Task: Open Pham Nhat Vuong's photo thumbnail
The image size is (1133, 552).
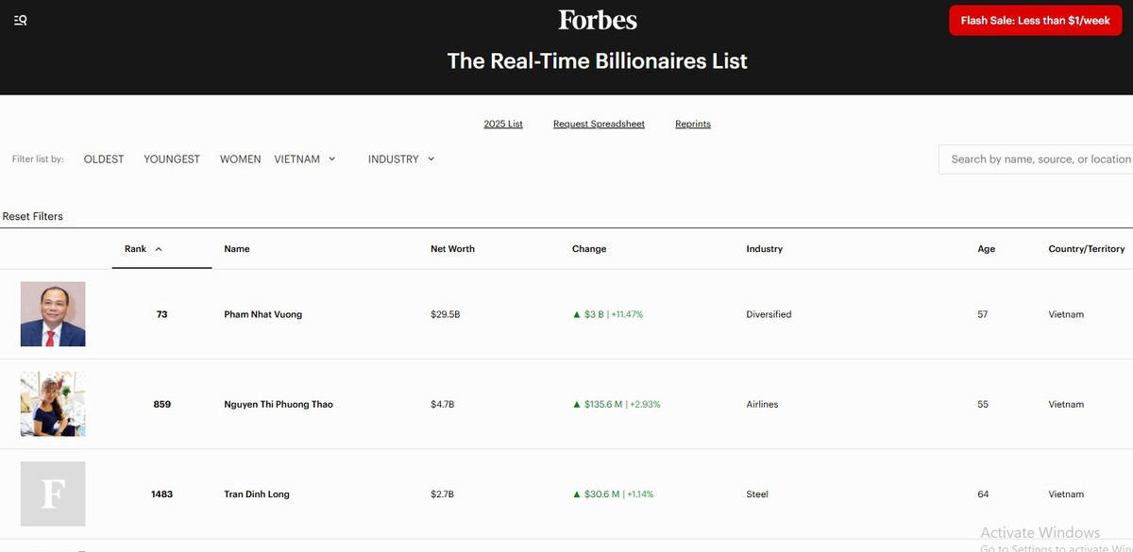Action: click(53, 314)
